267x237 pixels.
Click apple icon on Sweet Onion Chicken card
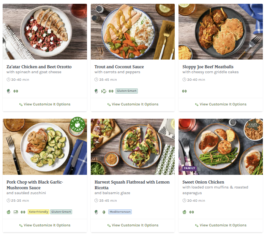tap(185, 212)
